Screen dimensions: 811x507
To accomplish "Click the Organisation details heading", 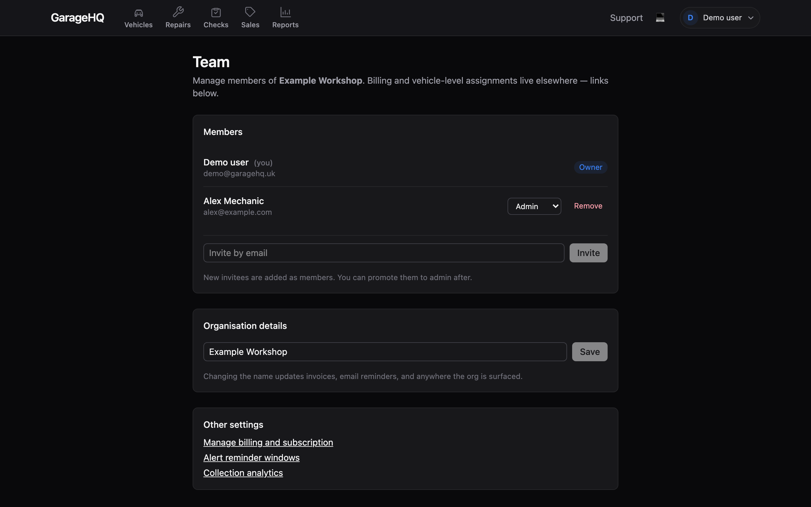I will click(x=245, y=326).
